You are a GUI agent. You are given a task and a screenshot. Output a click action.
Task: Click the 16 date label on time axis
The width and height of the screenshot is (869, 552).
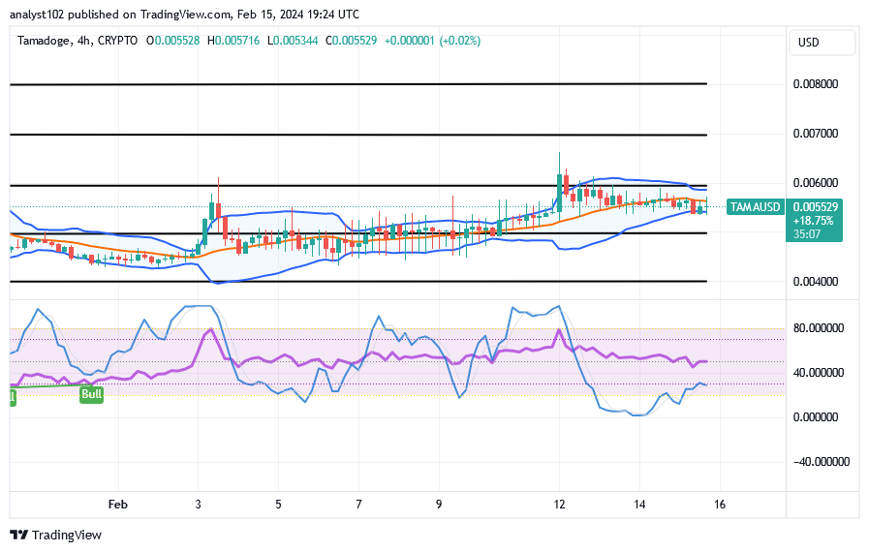720,505
